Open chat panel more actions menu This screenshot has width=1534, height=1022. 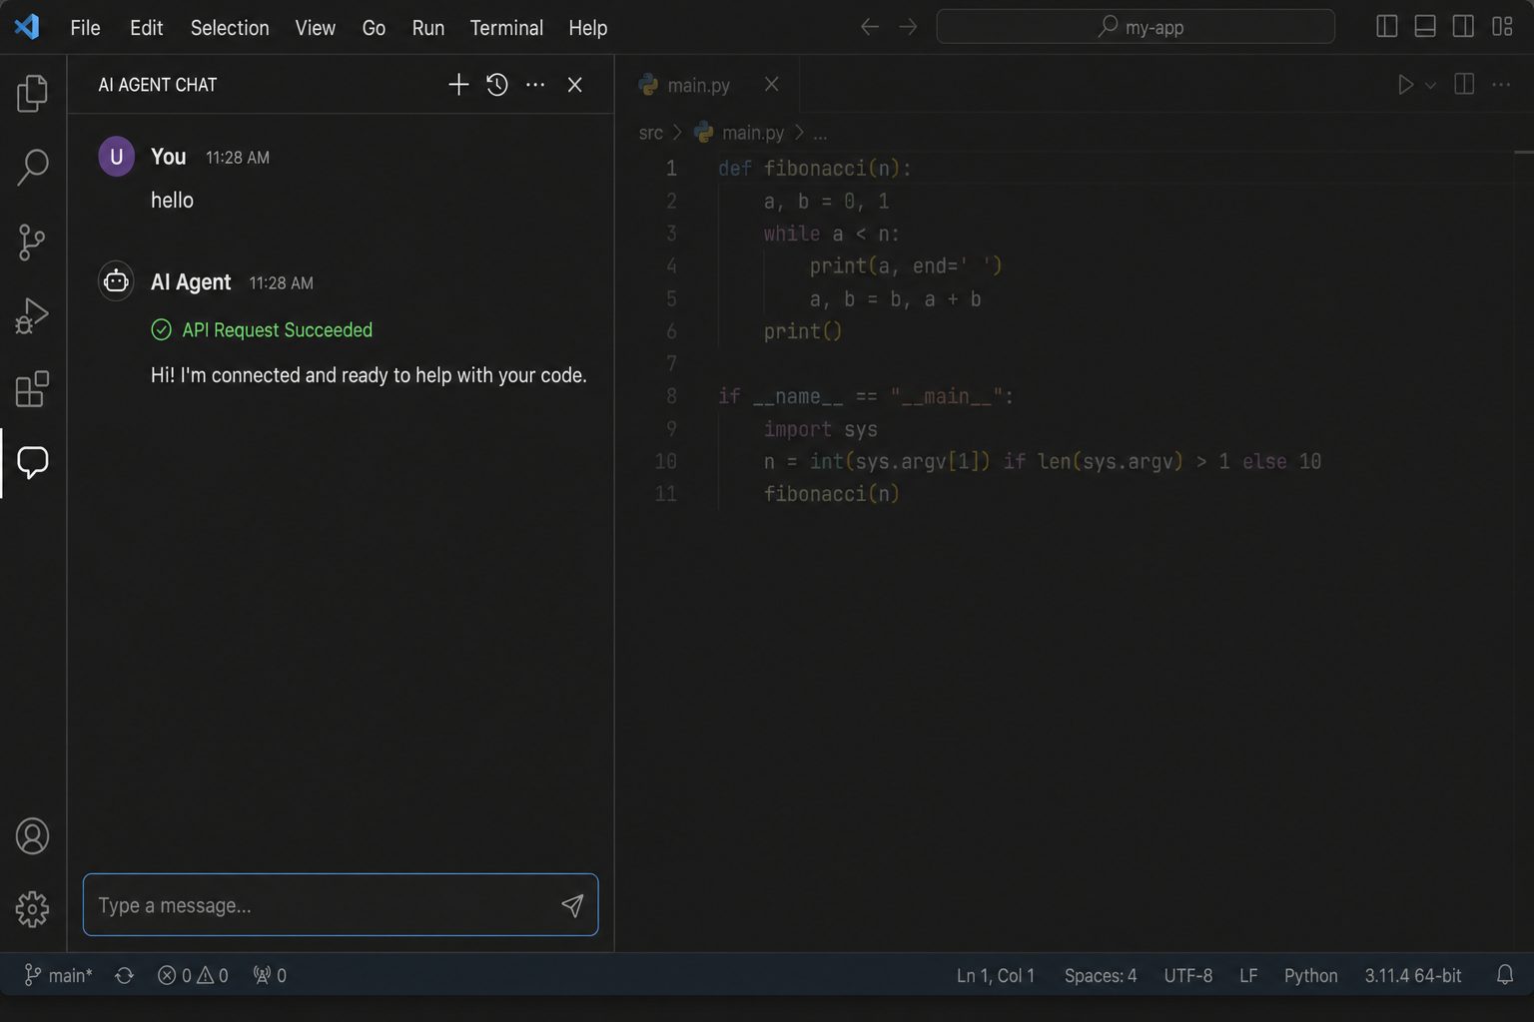point(535,85)
